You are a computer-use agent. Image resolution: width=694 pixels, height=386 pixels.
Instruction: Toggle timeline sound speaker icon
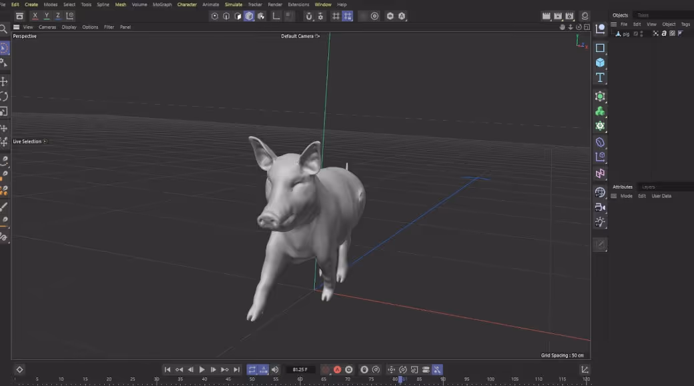[275, 369]
